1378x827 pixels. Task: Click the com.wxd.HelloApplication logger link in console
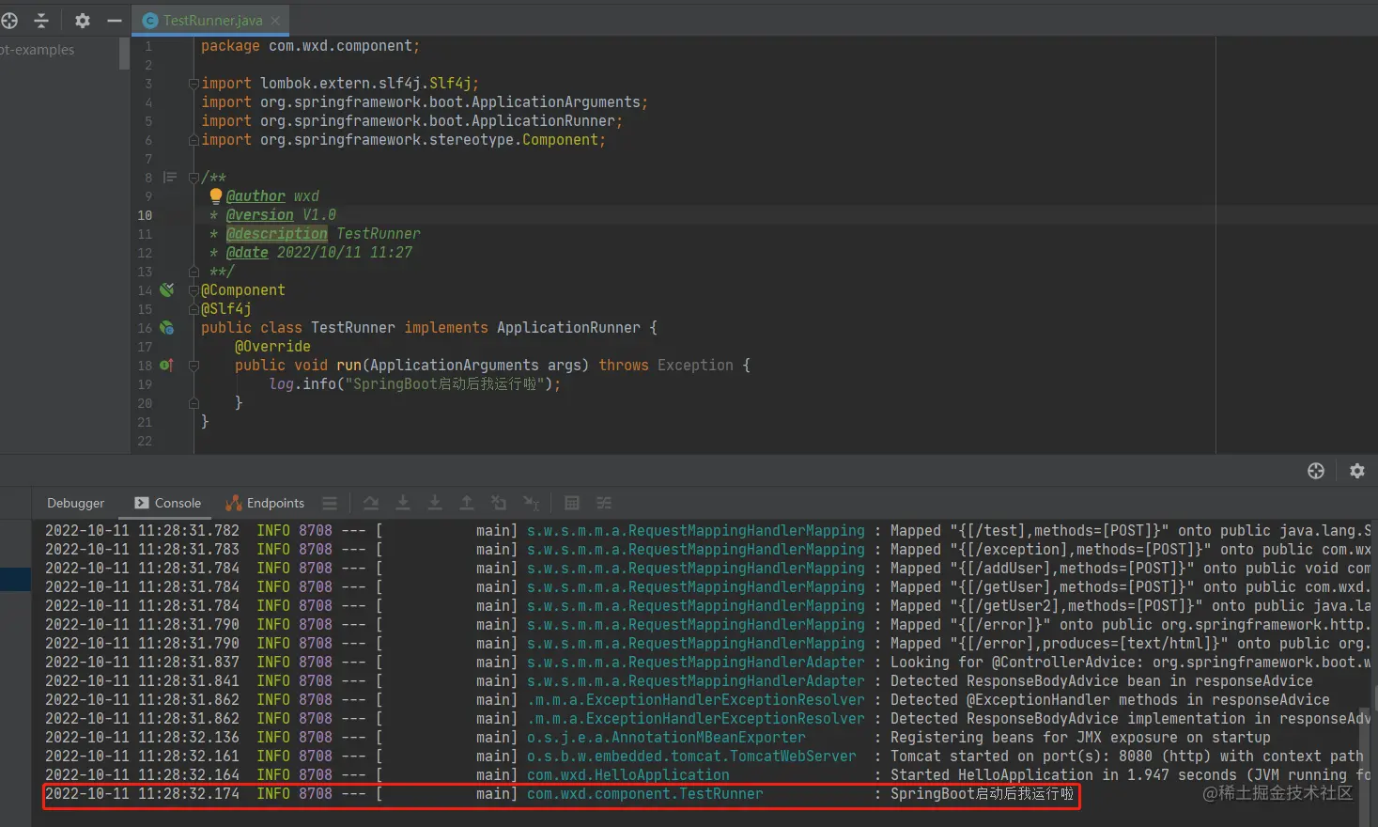(627, 775)
